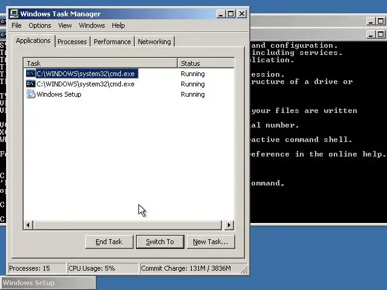Click the right scroll arrow in task list
387x290 pixels.
point(229,225)
